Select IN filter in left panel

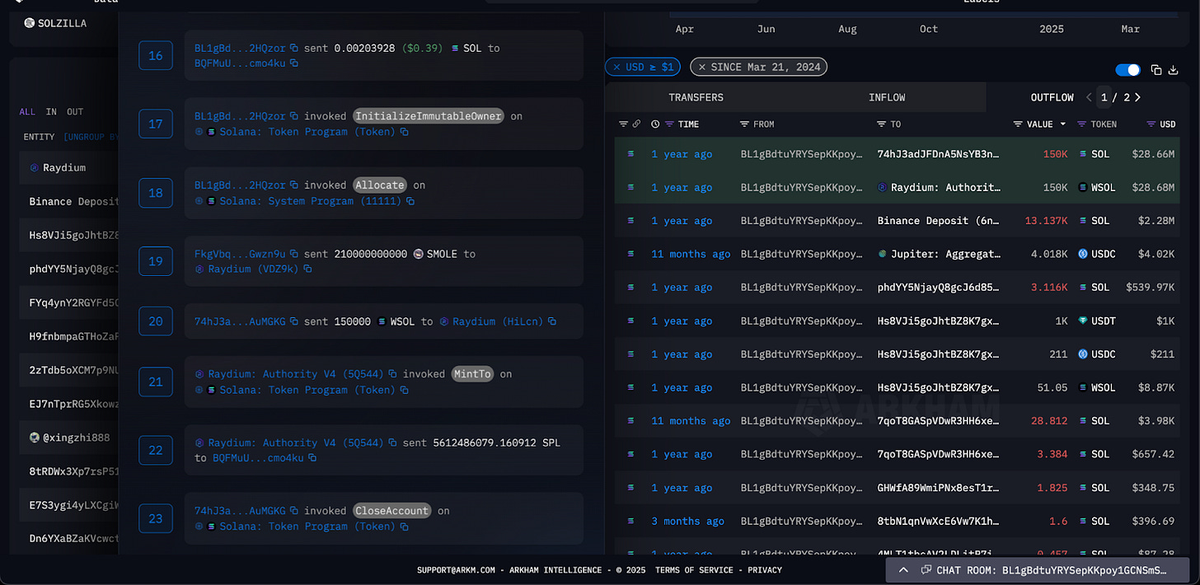pyautogui.click(x=51, y=112)
